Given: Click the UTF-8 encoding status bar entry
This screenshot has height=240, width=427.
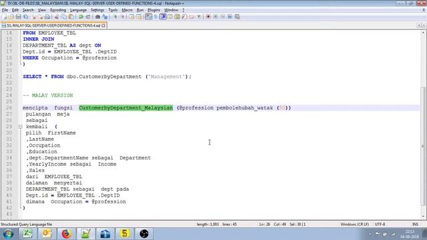Looking at the screenshot, I should pyautogui.click(x=380, y=225).
